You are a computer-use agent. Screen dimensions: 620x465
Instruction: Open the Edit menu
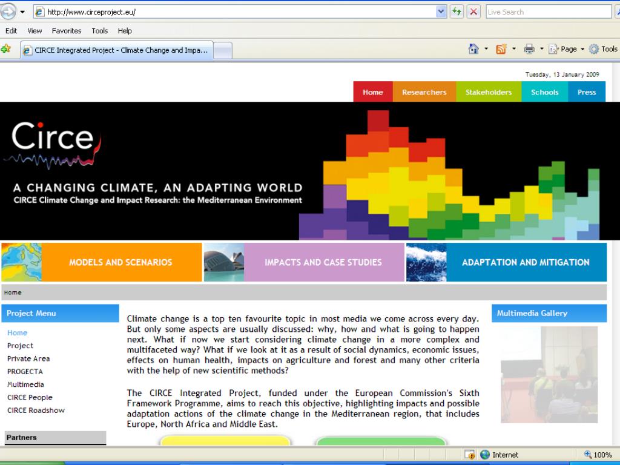(x=11, y=30)
